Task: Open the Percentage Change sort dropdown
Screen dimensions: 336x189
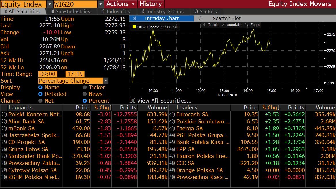Action: point(106,81)
